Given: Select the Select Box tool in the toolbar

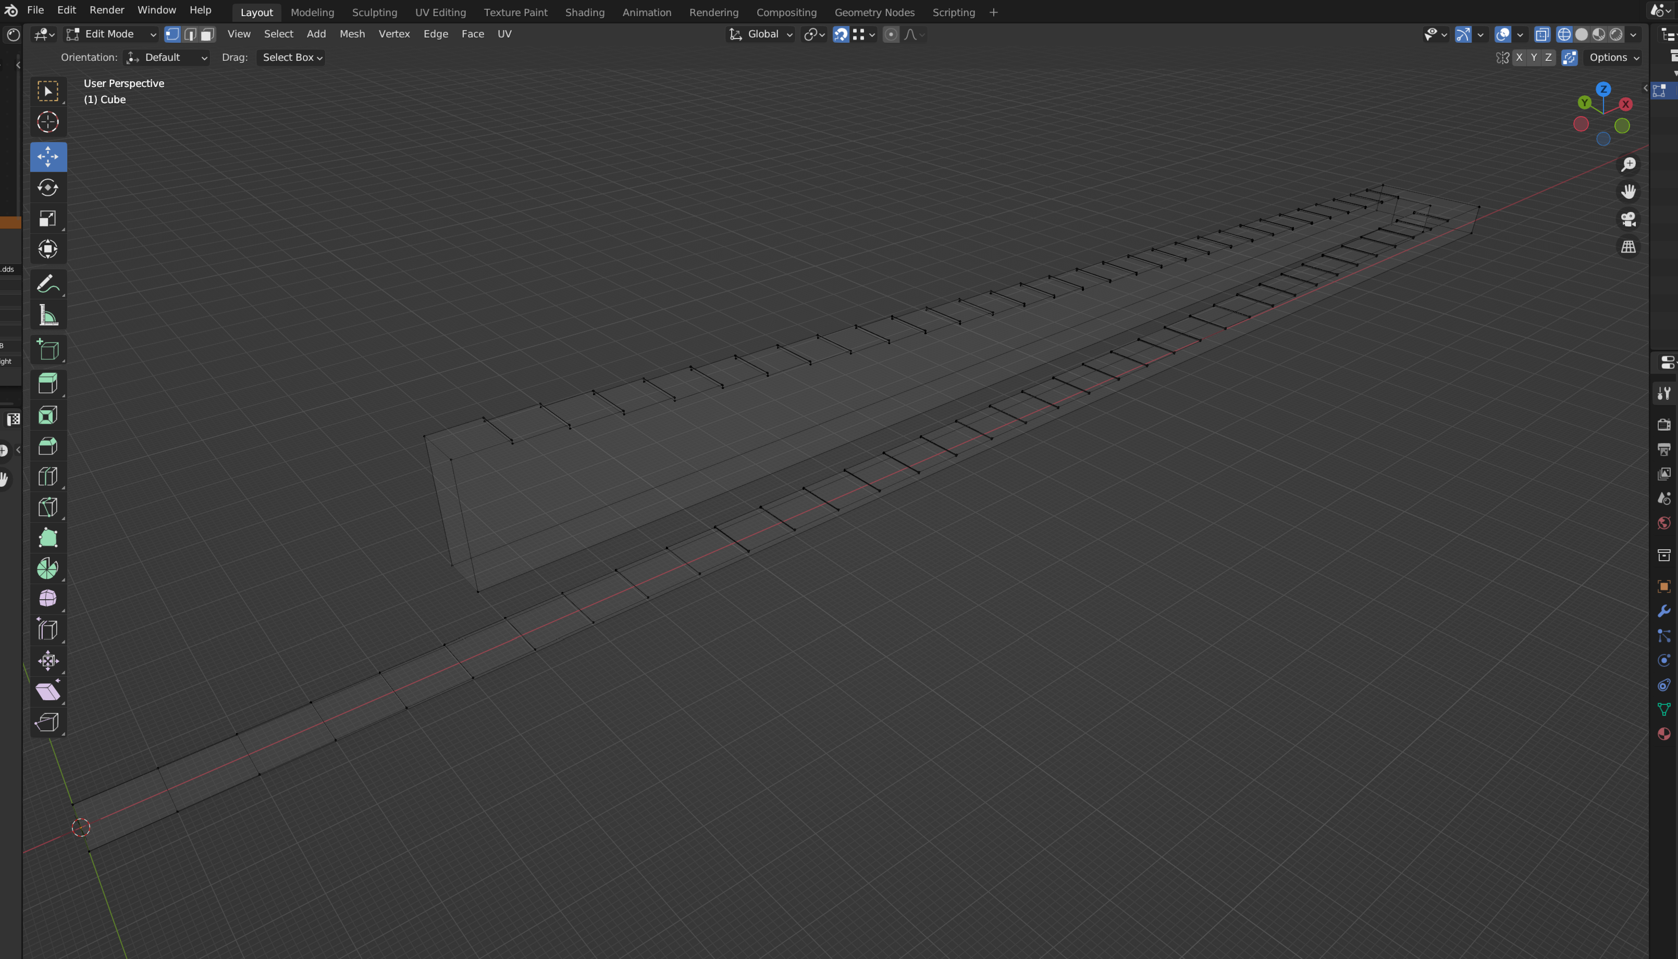Looking at the screenshot, I should pos(47,91).
